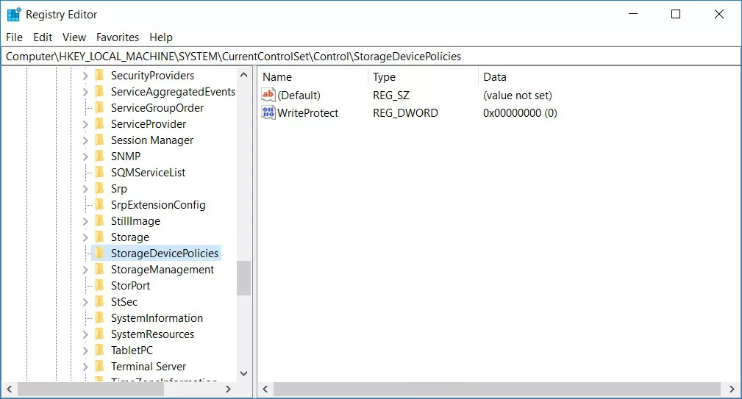The height and width of the screenshot is (399, 742).
Task: Select the StorageDevicePolicies folder icon
Action: (x=99, y=253)
